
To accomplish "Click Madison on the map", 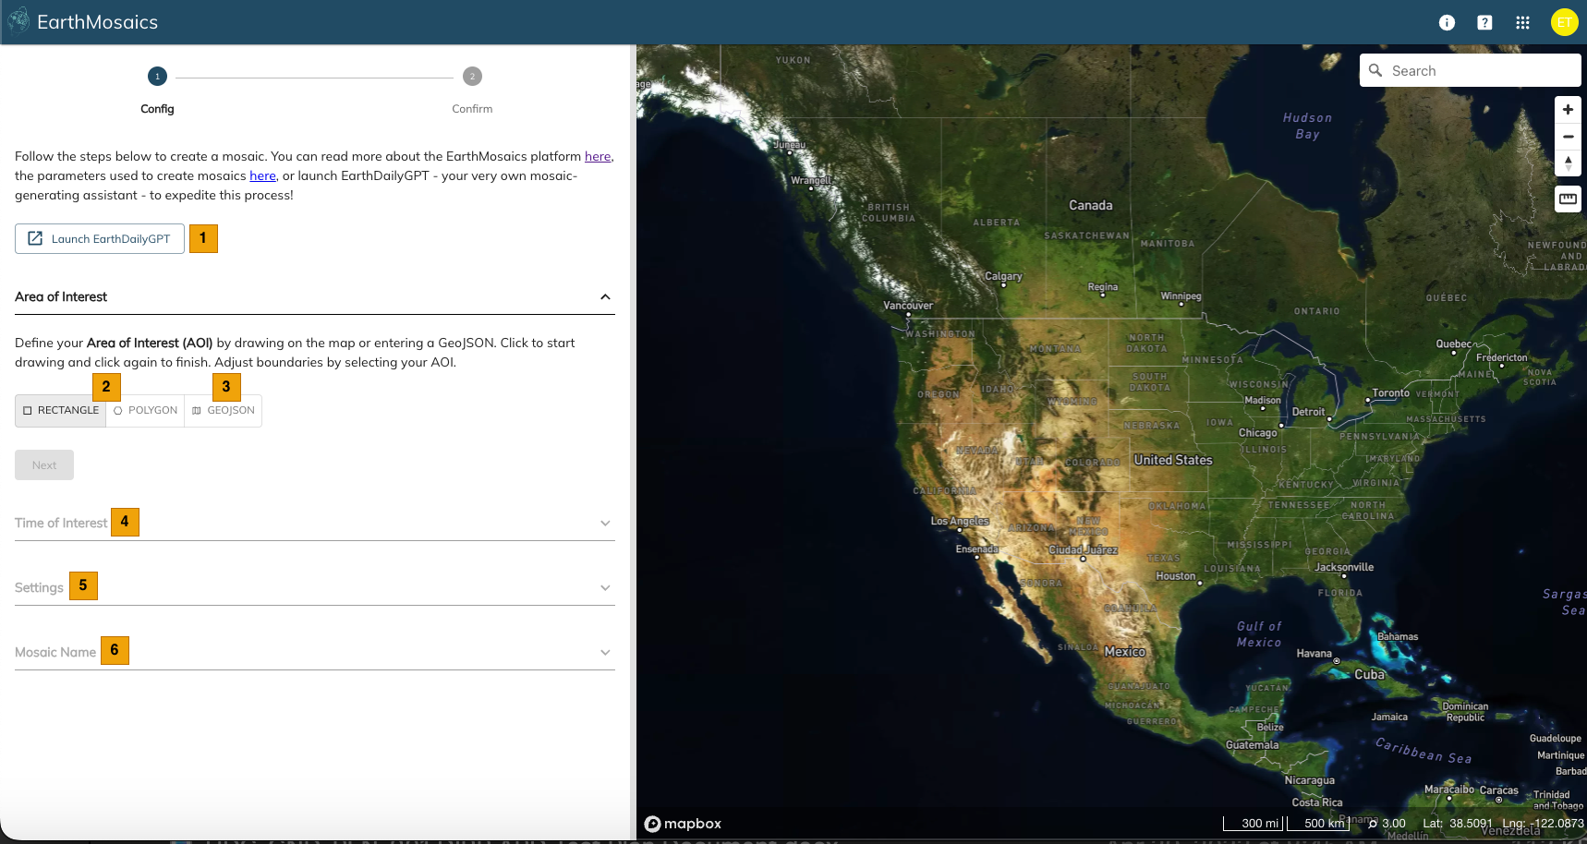I will [x=1262, y=401].
